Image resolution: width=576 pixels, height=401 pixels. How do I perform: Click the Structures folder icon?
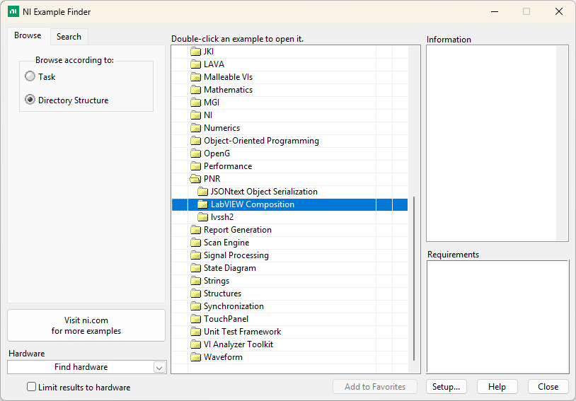[x=195, y=294]
